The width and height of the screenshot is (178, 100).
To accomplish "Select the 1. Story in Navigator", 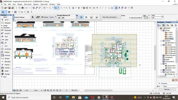I will click(x=170, y=37).
